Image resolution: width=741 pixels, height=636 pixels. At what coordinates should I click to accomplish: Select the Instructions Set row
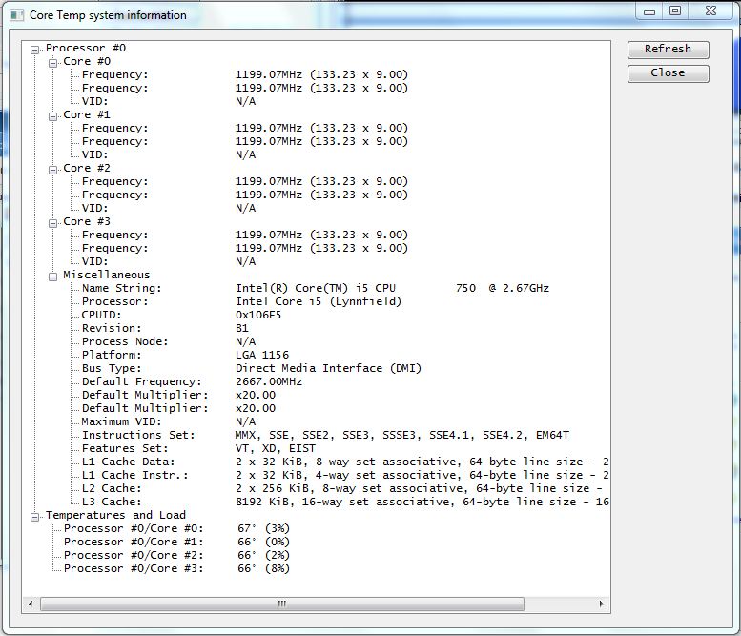[x=325, y=435]
